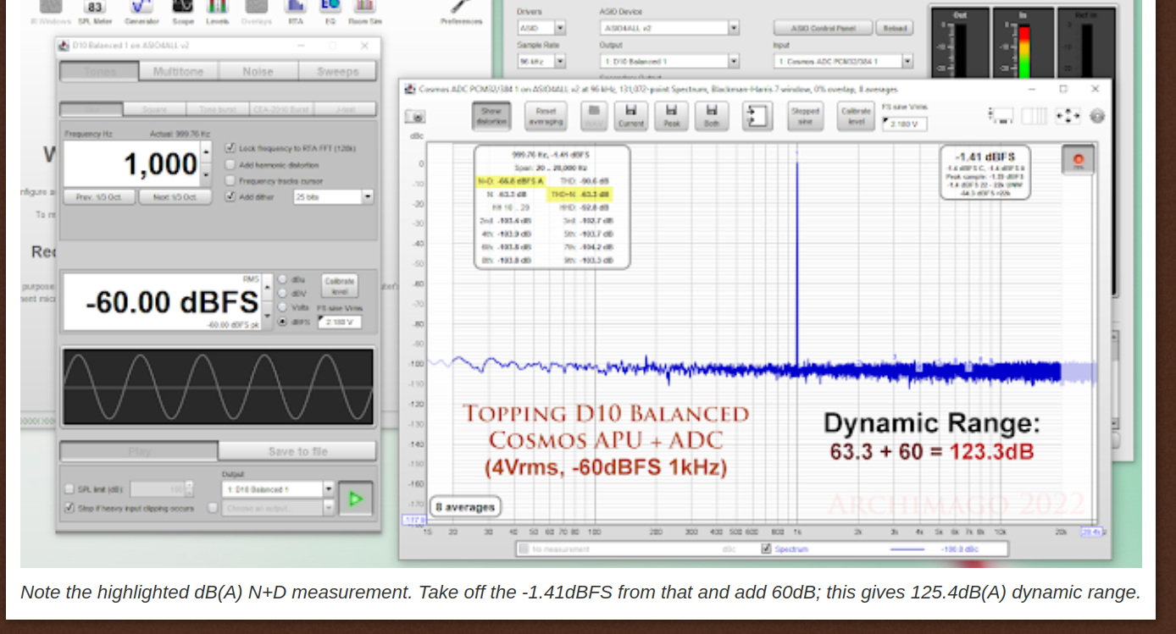1176x634 pixels.
Task: Click the red record button in RTA window
Action: [x=1079, y=160]
